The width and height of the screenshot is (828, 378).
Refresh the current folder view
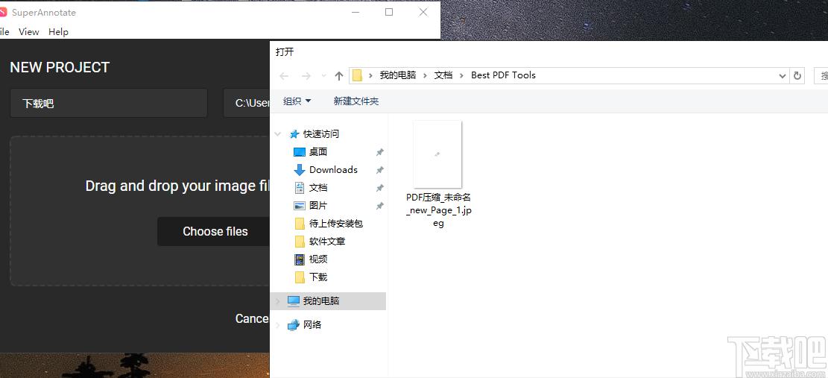797,75
